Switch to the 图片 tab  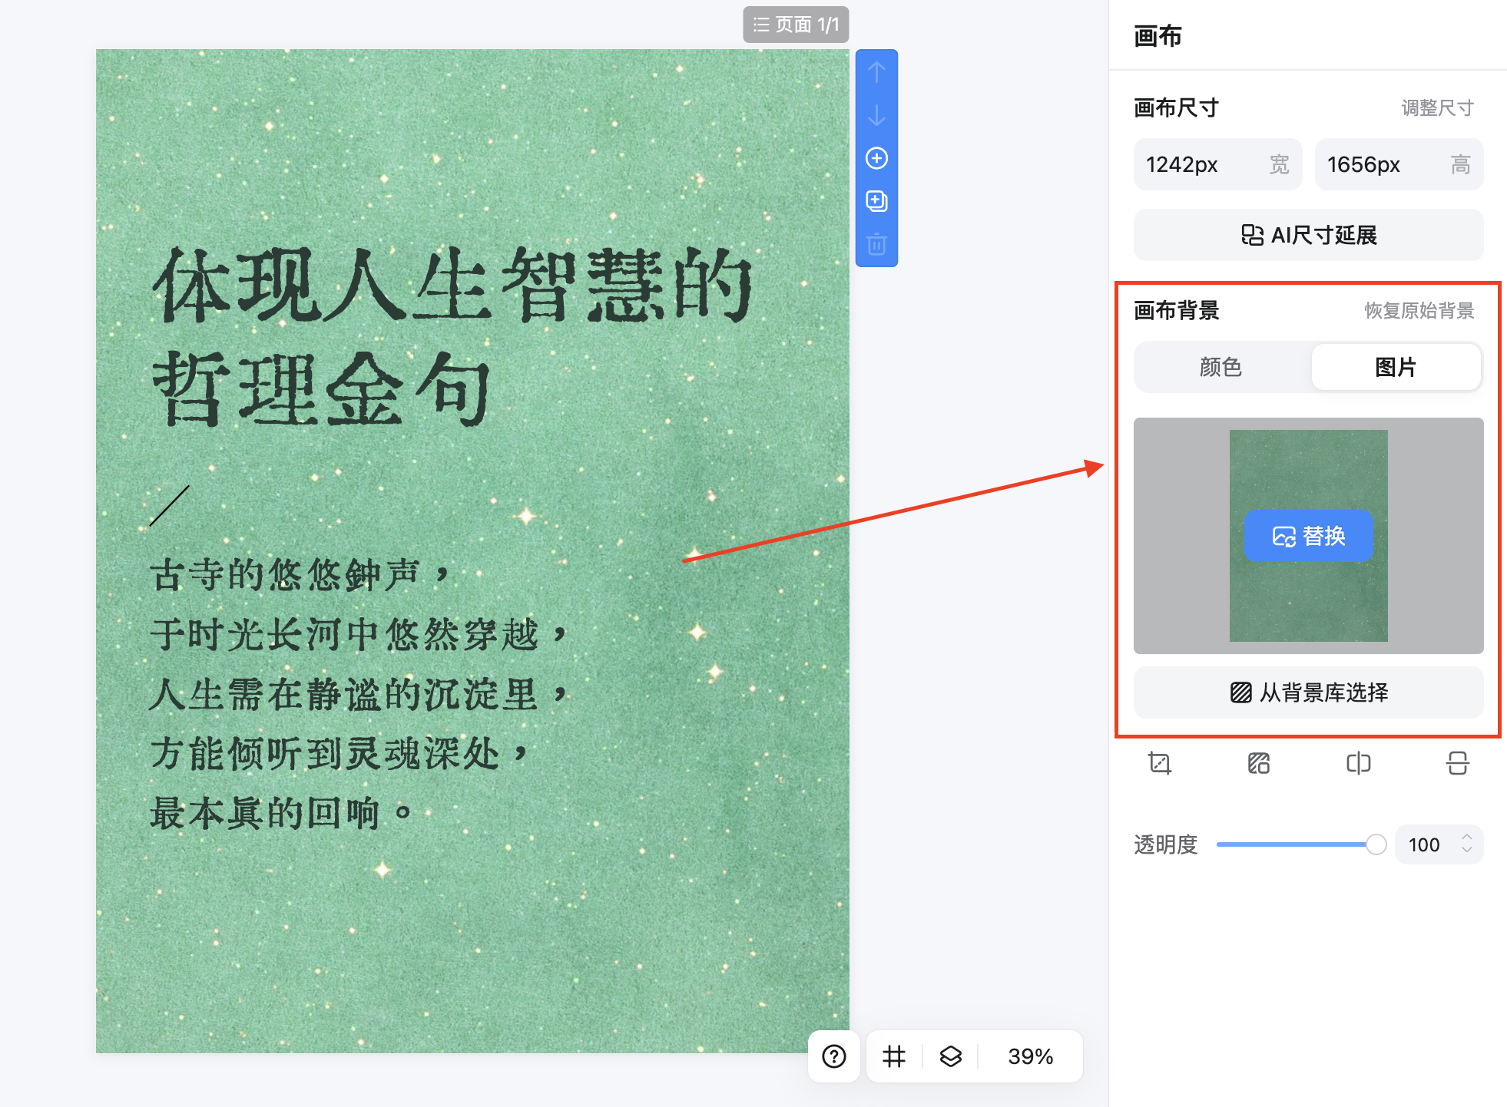pos(1396,367)
